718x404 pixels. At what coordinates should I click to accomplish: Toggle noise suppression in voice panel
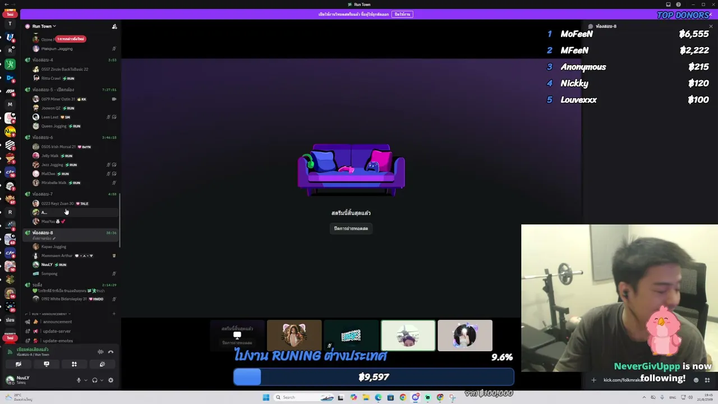pyautogui.click(x=100, y=352)
